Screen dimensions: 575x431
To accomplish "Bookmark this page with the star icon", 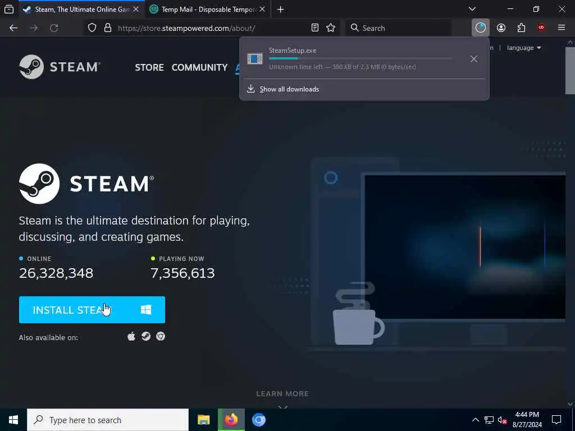I will click(x=331, y=28).
